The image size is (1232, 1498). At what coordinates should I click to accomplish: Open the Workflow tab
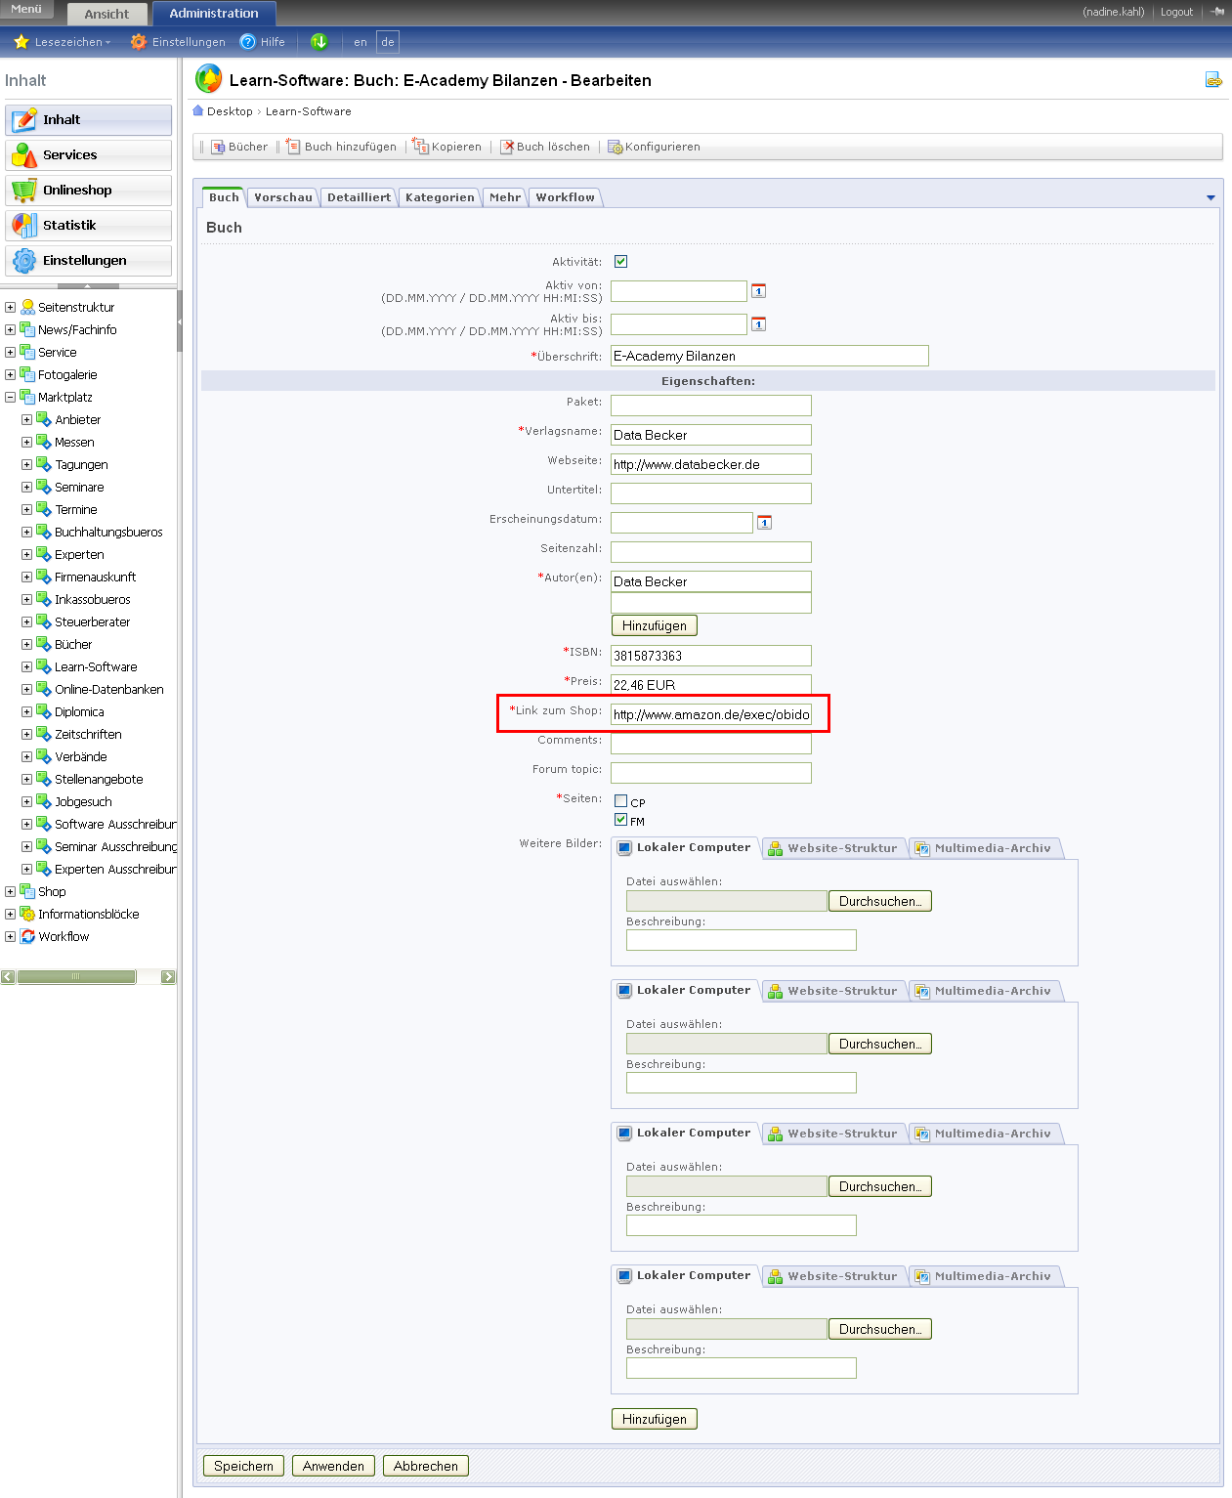click(565, 197)
